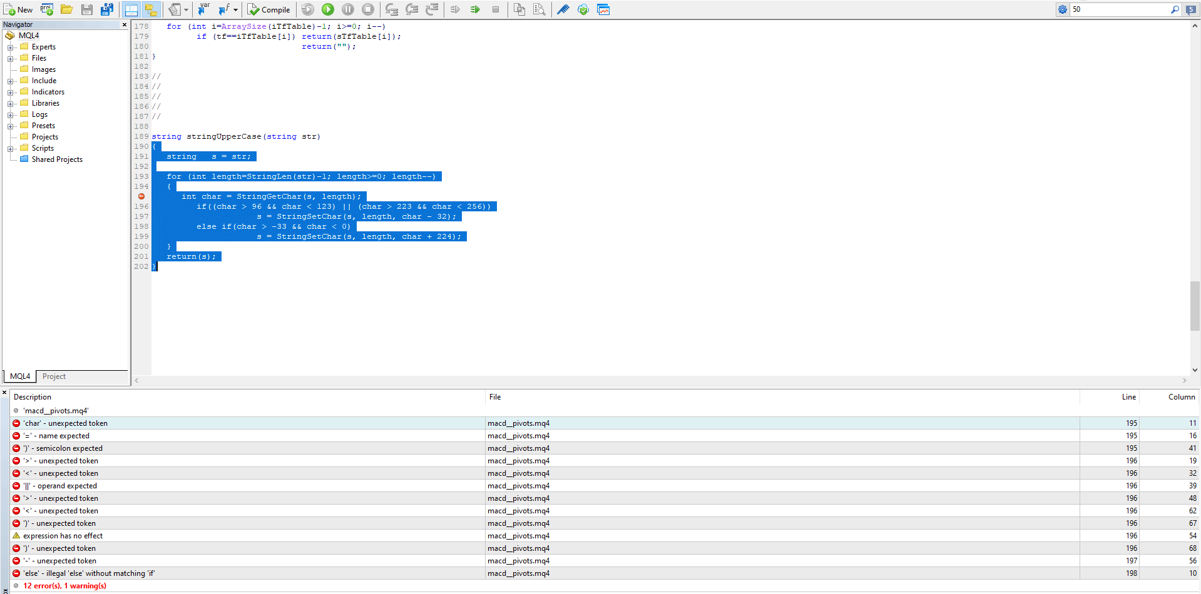
Task: Compile the current source file
Action: pyautogui.click(x=268, y=9)
